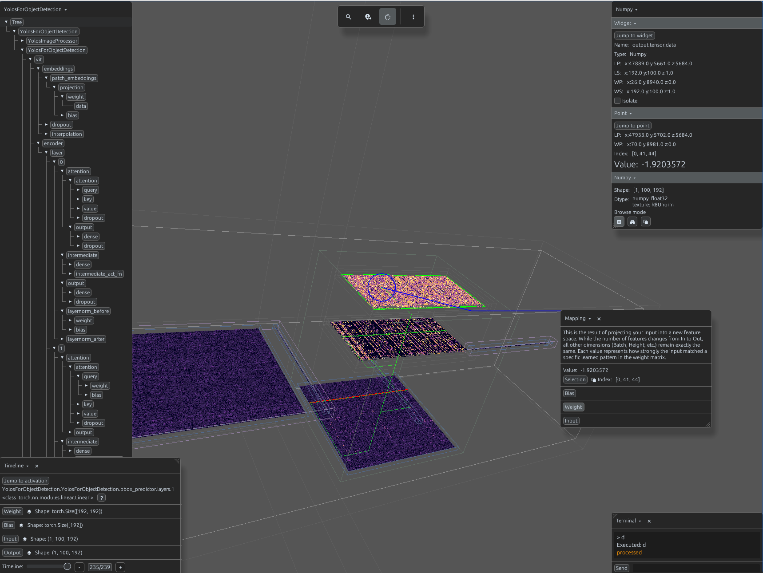
Task: Toggle the rotate icon in top toolbar
Action: 388,17
